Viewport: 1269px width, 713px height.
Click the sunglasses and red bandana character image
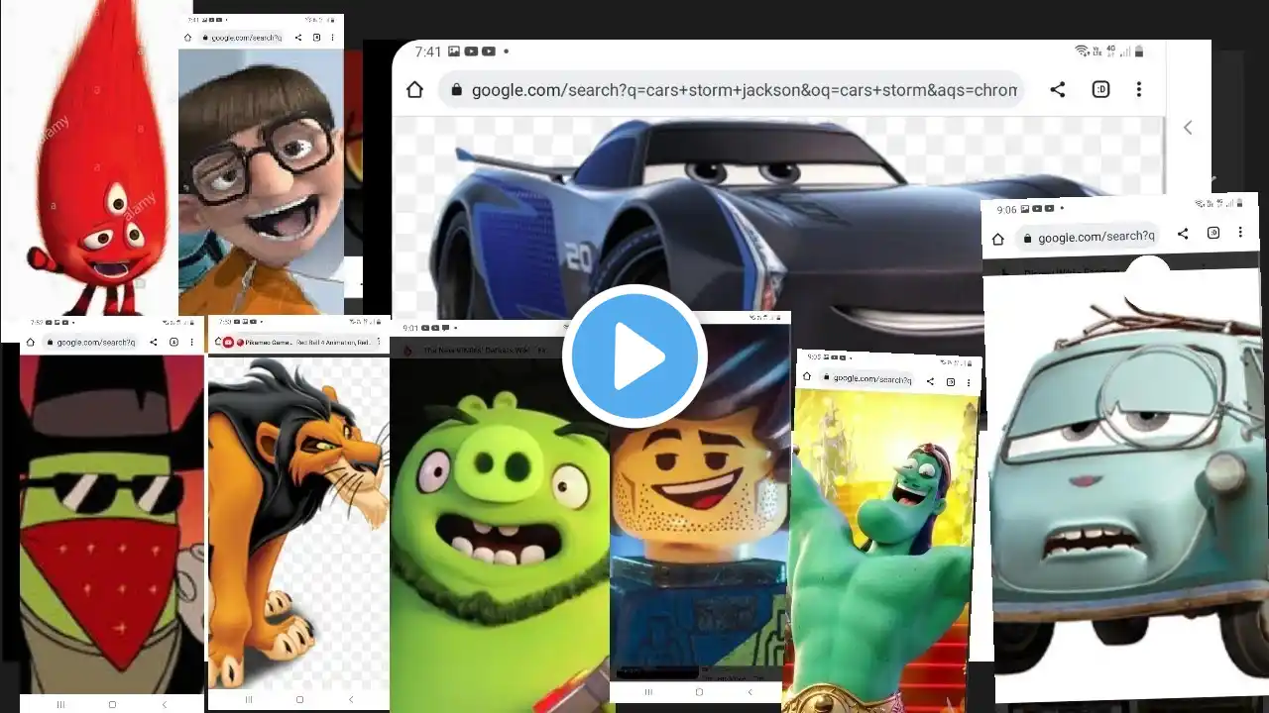(112, 525)
